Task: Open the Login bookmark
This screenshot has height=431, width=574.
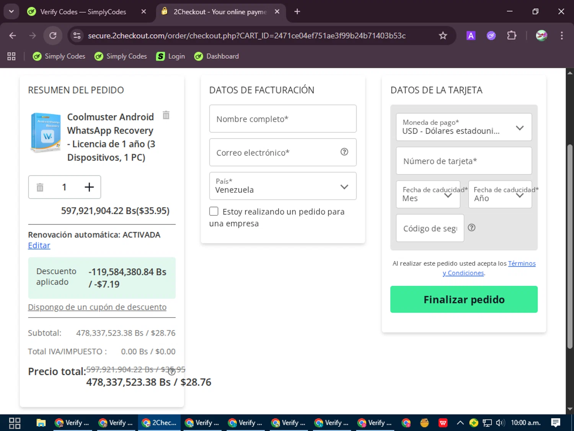Action: coord(171,56)
